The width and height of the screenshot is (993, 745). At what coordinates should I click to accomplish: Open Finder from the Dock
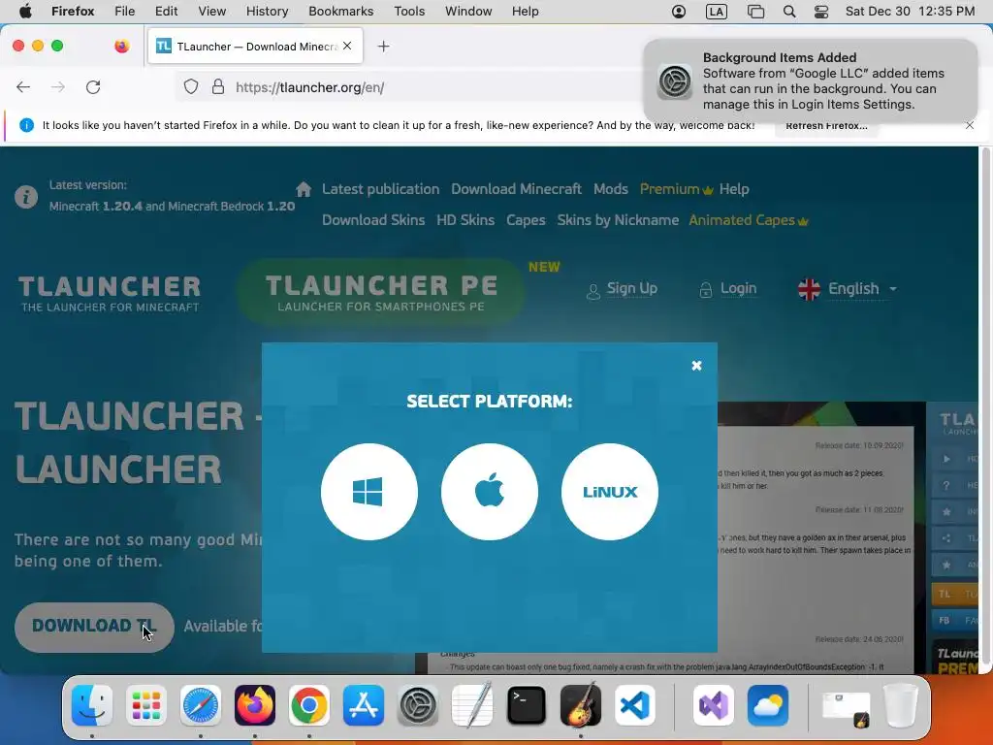tap(92, 705)
